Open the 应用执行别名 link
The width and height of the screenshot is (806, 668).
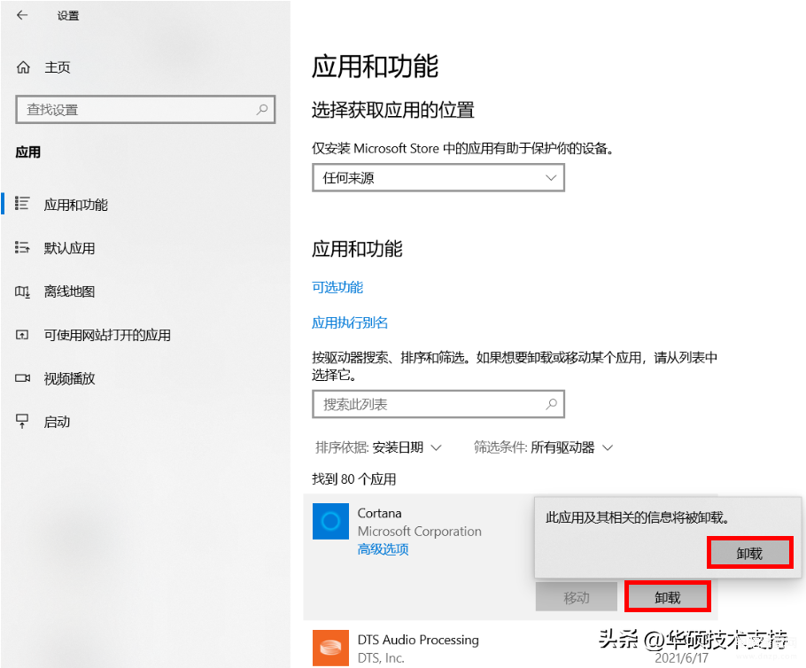[x=350, y=322]
